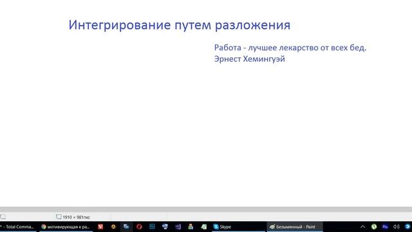Viewport: 412px width, 232px height.
Task: Open the blue-grey app after Photoshop
Action: pos(165,227)
